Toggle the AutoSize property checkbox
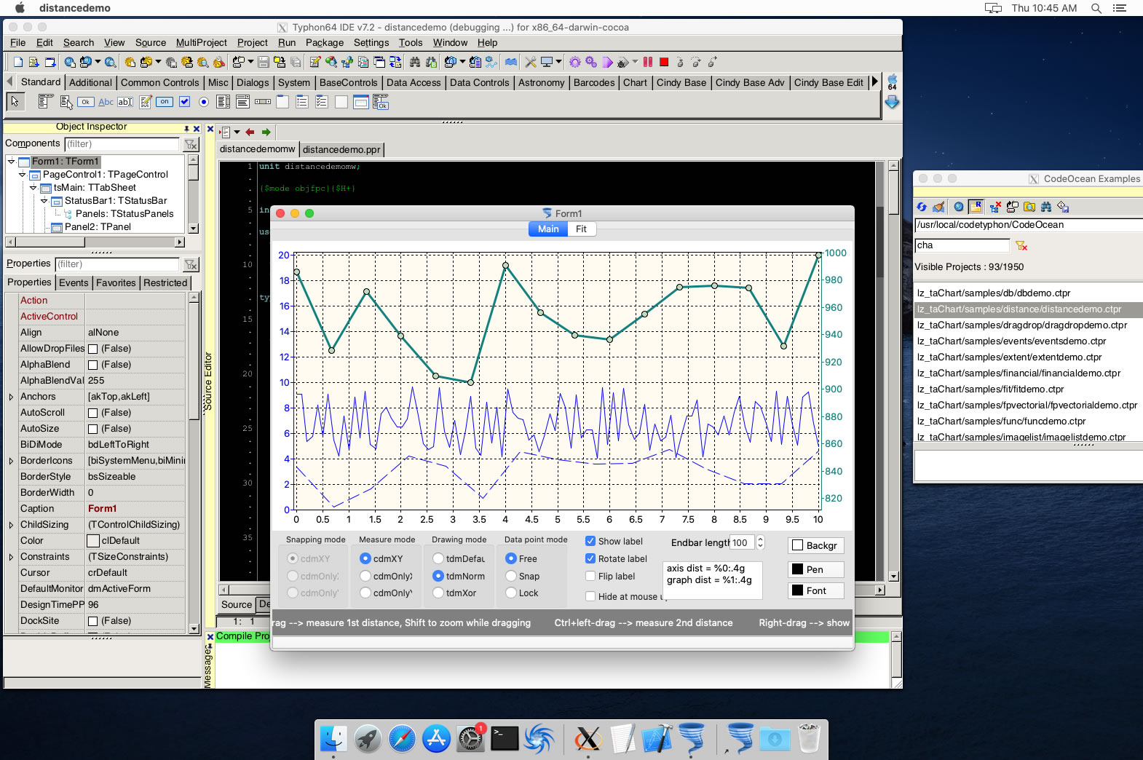The image size is (1143, 760). (x=92, y=429)
